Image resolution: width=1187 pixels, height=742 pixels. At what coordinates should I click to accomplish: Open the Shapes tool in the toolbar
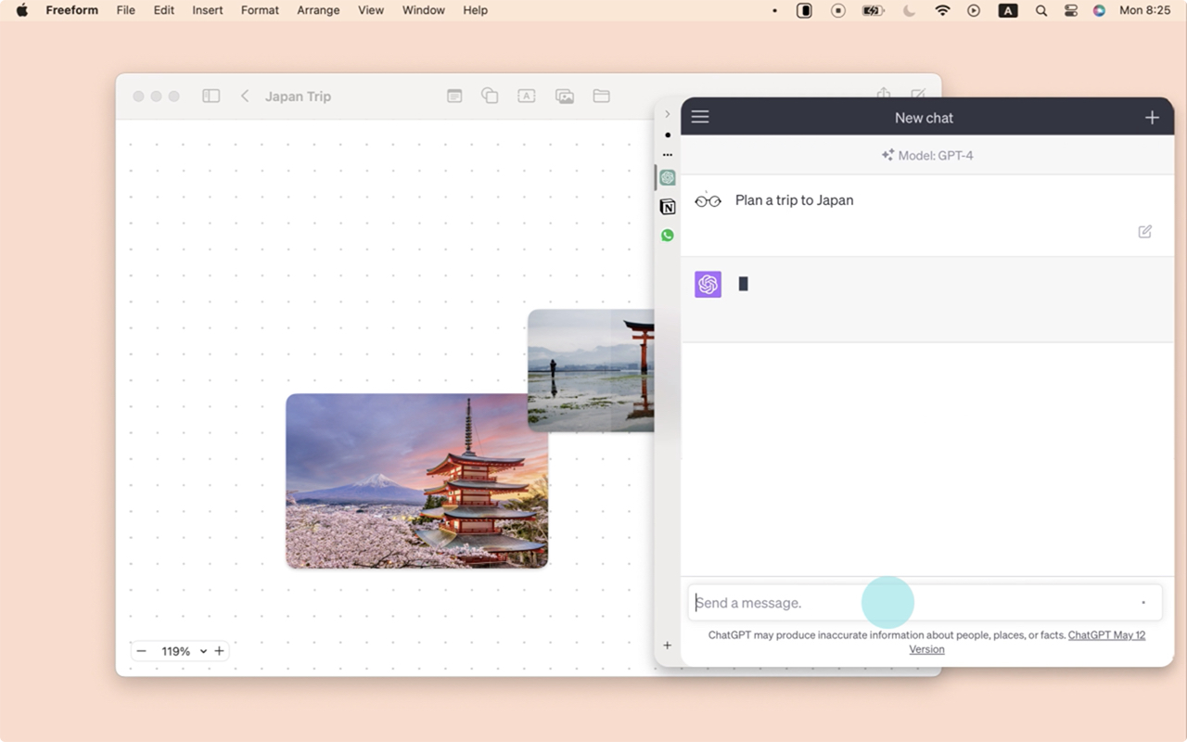pos(490,96)
